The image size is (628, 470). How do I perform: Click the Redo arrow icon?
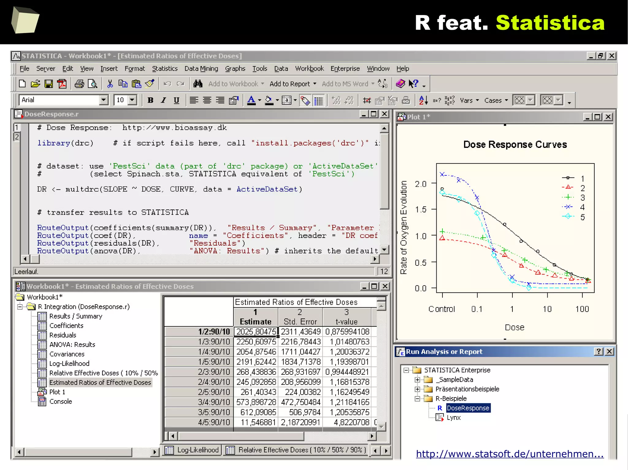point(181,84)
